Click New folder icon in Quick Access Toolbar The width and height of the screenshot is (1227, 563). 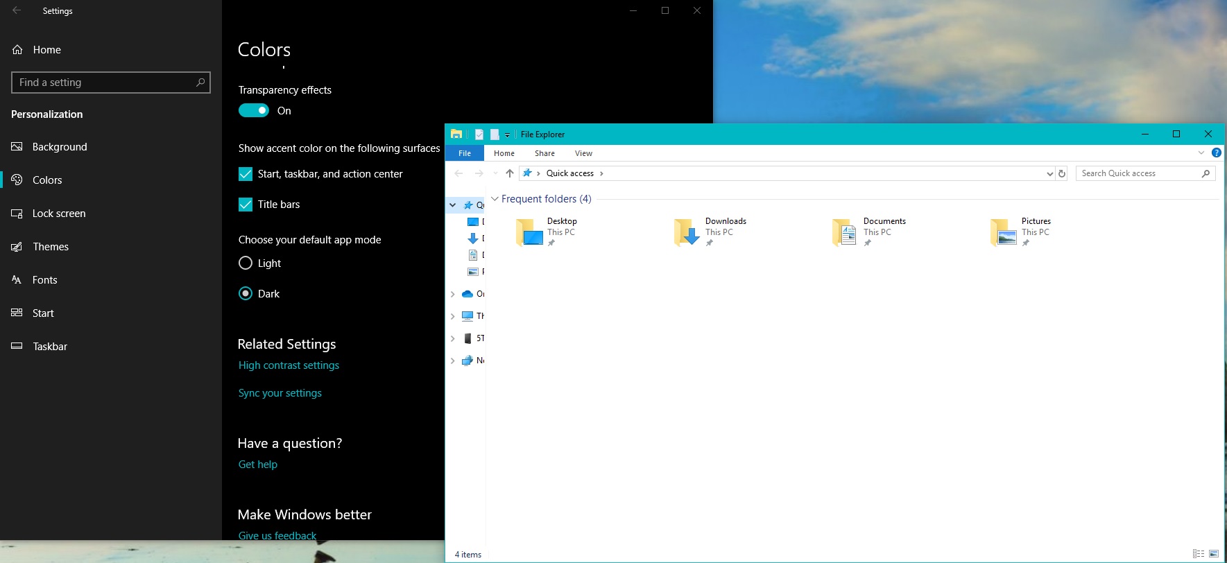pos(495,134)
